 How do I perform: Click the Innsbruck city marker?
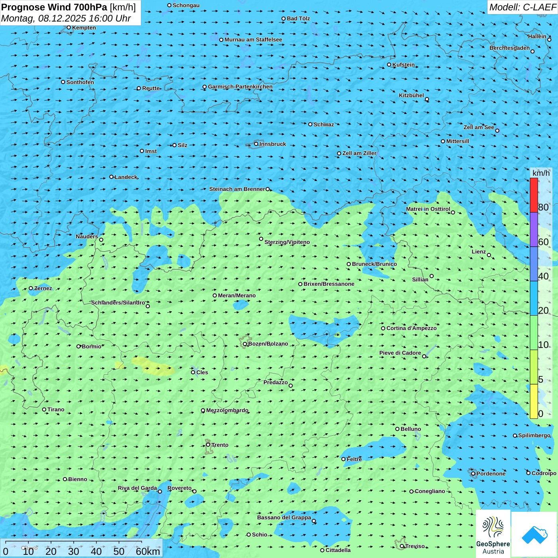256,144
